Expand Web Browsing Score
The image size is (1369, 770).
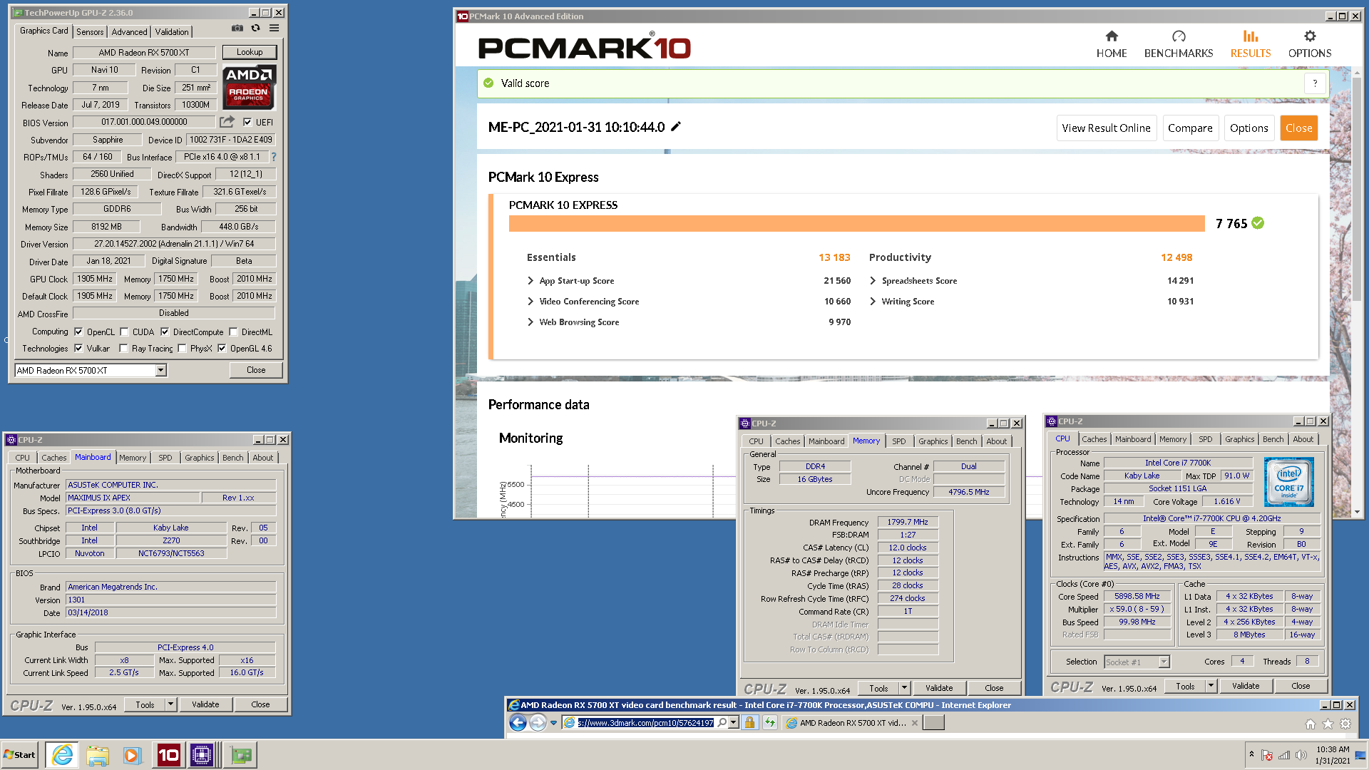click(530, 322)
